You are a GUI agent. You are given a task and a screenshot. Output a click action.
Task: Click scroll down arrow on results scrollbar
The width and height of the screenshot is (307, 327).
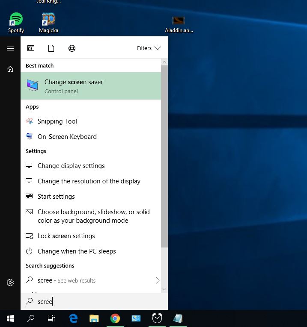coord(164,289)
